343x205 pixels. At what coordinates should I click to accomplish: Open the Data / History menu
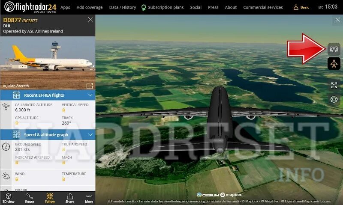(x=123, y=7)
